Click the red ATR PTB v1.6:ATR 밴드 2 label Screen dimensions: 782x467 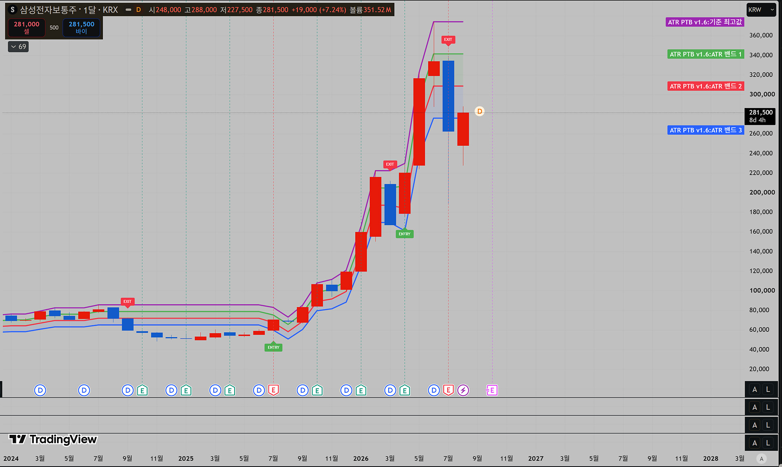[706, 86]
